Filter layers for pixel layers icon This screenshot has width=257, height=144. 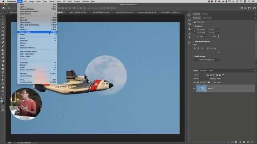click(x=208, y=75)
